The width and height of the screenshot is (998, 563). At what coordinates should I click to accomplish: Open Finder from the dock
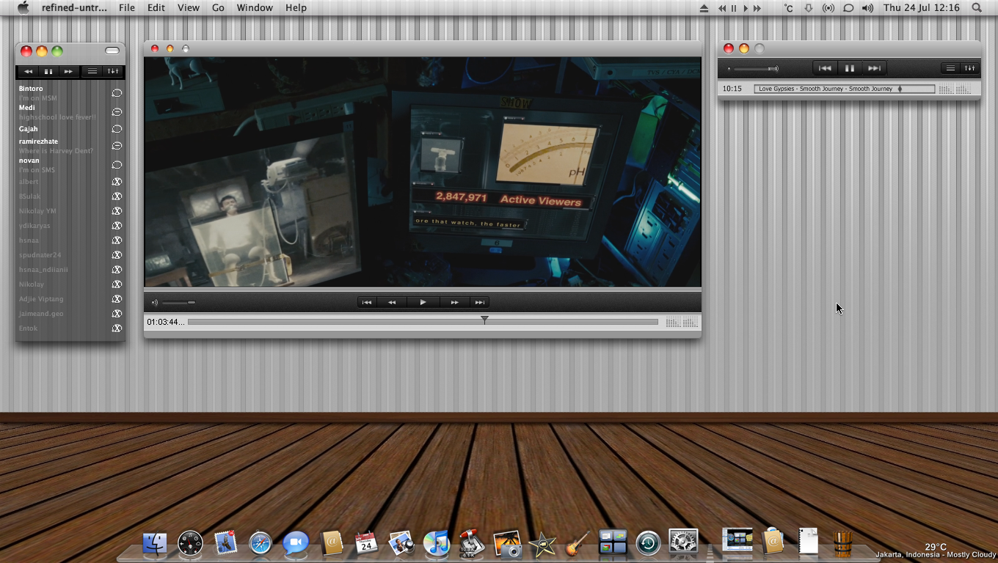click(x=154, y=543)
